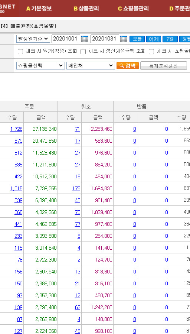Open D 주문관리 menu
The height and width of the screenshot is (334, 190).
pyautogui.click(x=180, y=9)
